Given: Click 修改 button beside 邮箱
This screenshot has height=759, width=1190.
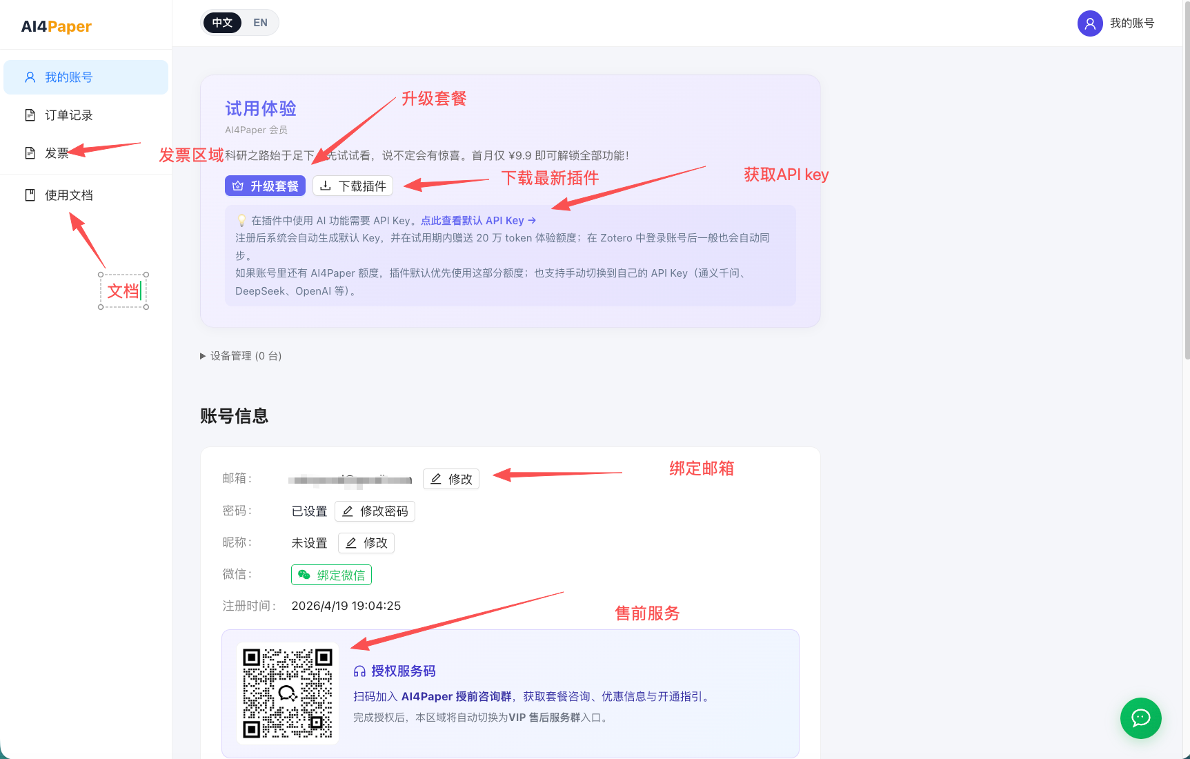Looking at the screenshot, I should [451, 479].
